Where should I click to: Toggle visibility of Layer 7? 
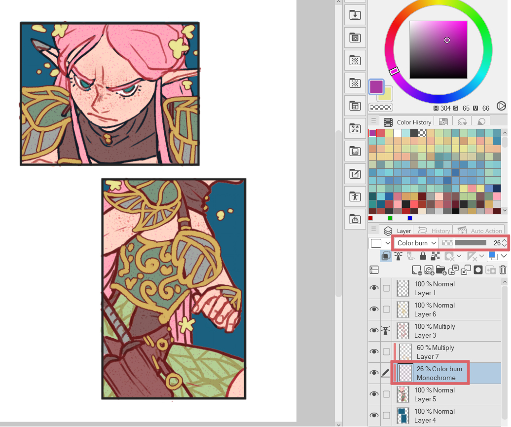pyautogui.click(x=374, y=351)
